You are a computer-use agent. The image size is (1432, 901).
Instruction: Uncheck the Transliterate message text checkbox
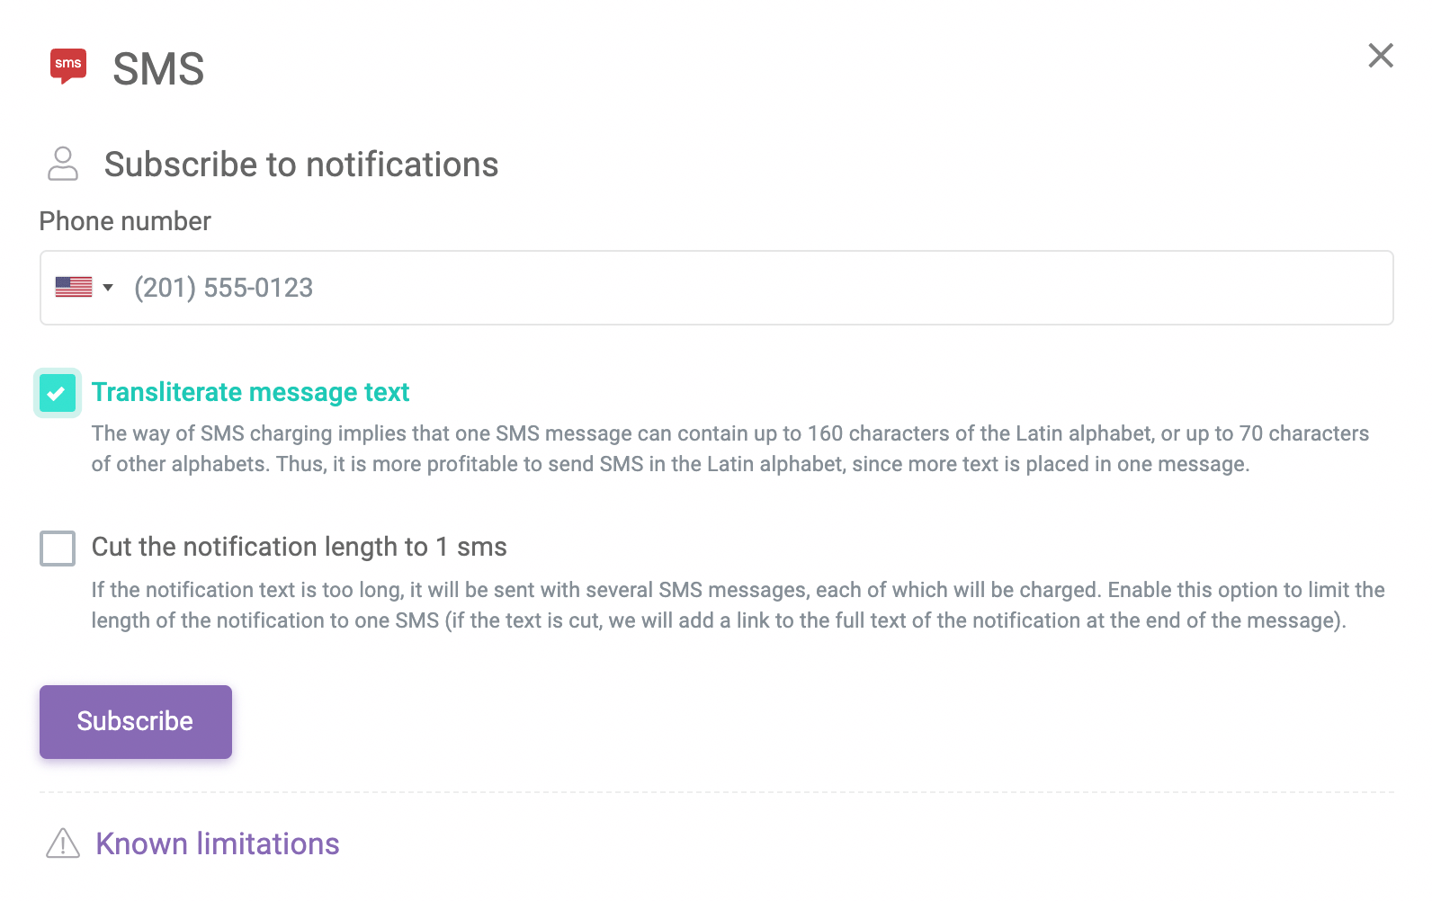[x=58, y=393]
